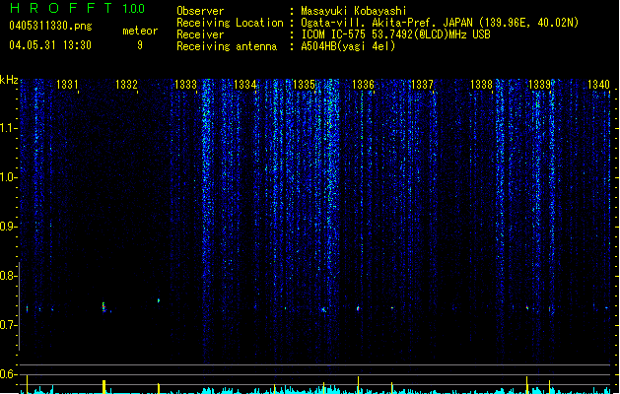Click the 1332 time axis label

coord(126,84)
